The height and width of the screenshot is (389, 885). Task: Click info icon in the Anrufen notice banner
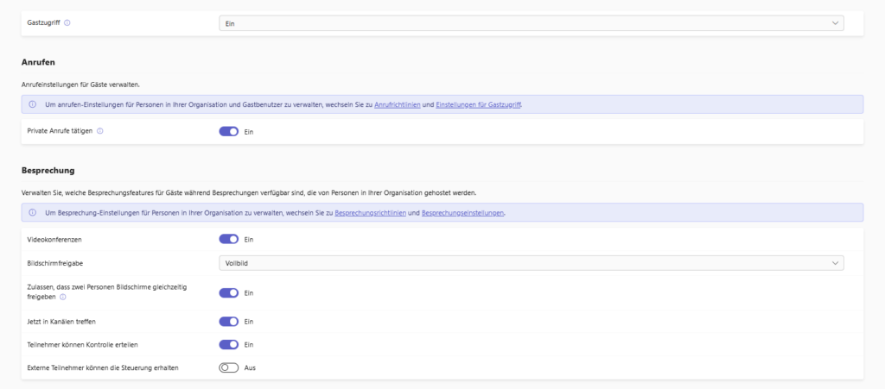[x=32, y=104]
